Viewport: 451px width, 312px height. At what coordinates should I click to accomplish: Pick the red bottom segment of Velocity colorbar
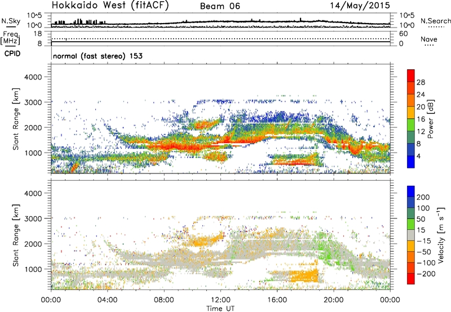click(411, 279)
